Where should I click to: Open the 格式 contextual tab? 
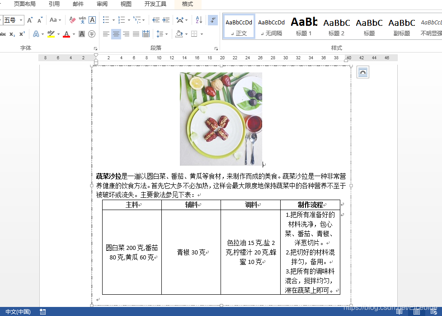188,4
